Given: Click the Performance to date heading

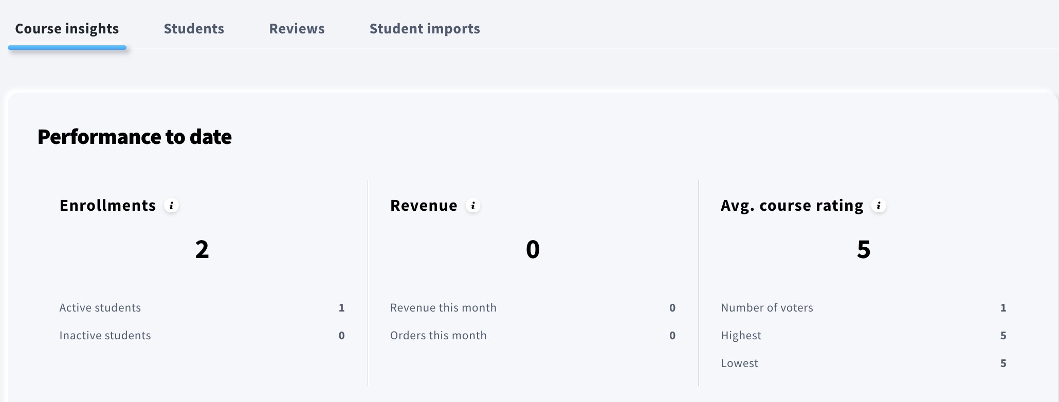Looking at the screenshot, I should (x=135, y=137).
